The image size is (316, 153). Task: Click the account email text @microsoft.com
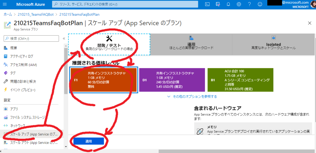pos(295,2)
